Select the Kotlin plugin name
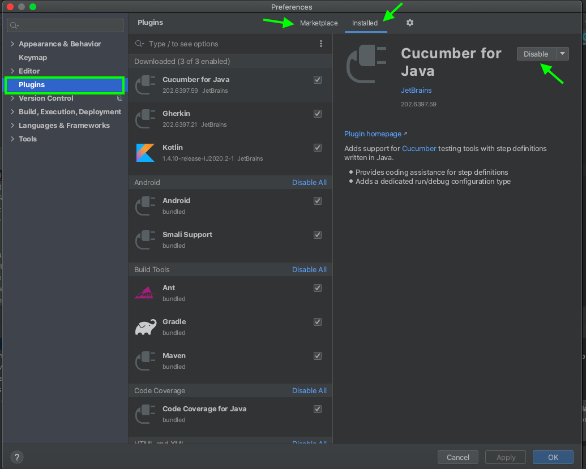Image resolution: width=586 pixels, height=469 pixels. coord(173,148)
